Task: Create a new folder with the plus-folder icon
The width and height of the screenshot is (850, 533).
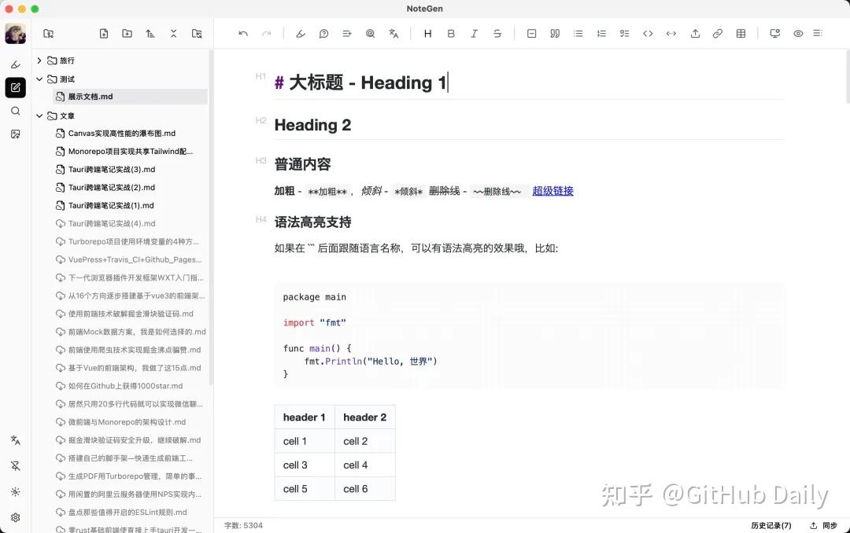Action: (x=127, y=34)
